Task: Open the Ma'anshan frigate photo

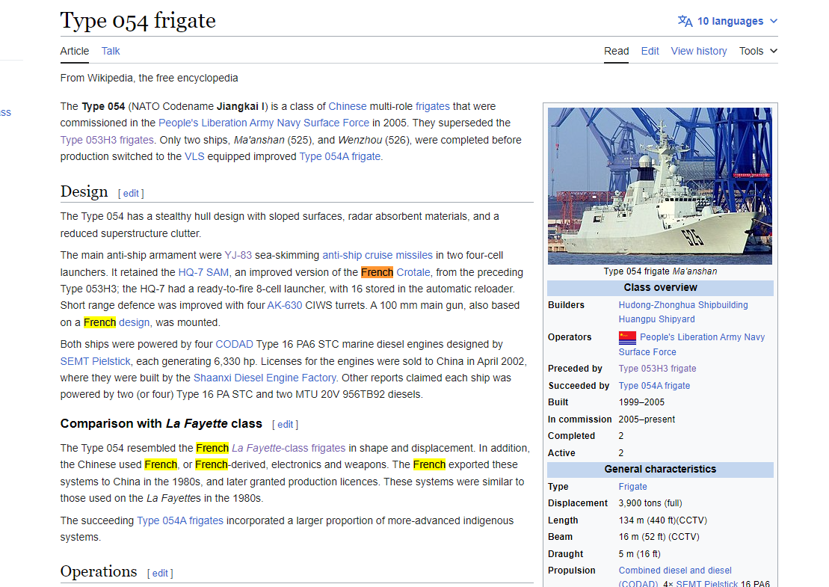Action: [x=660, y=186]
